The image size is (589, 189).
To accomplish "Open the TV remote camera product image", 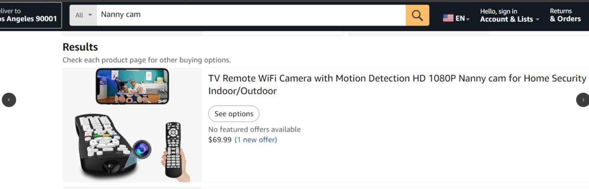I will 132,125.
